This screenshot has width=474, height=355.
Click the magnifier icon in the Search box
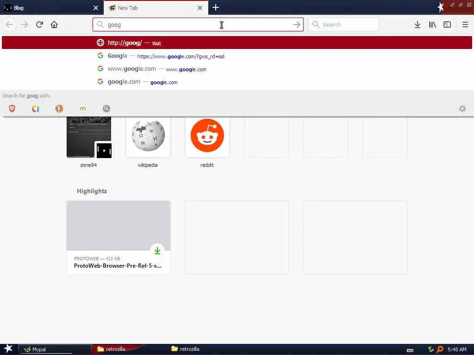316,24
